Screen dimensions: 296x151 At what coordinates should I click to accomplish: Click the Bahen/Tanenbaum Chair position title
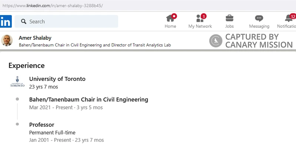click(88, 99)
